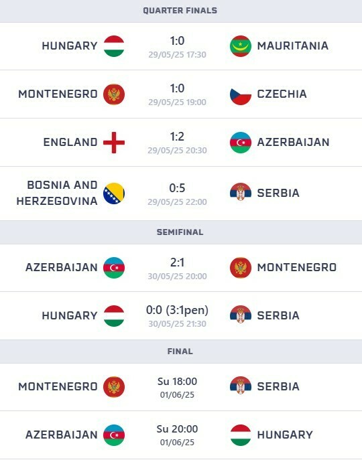The width and height of the screenshot is (362, 462).
Task: Open England vs Azerbaijan 1:2 score
Action: click(x=177, y=137)
